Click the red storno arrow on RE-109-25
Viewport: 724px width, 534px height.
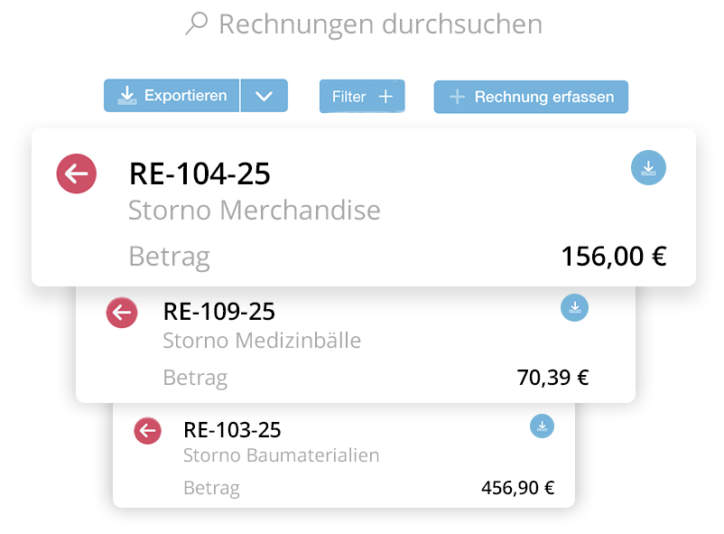(122, 313)
